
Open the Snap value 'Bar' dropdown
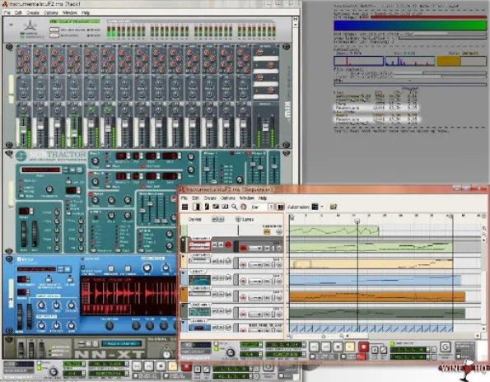click(271, 207)
